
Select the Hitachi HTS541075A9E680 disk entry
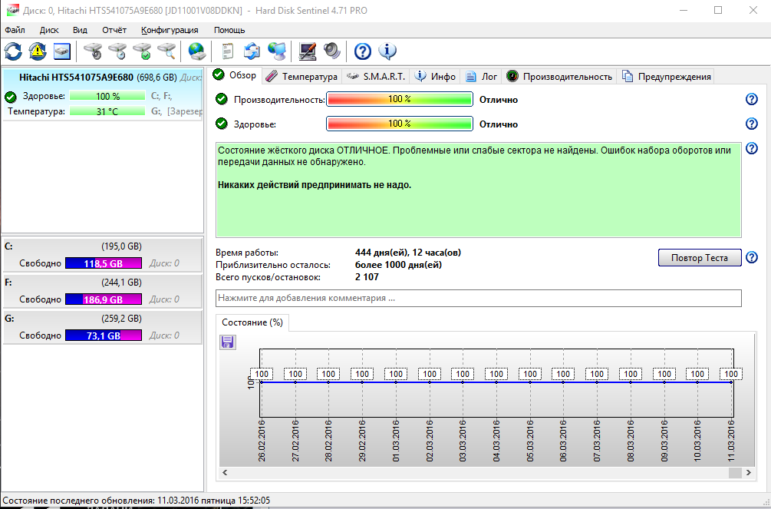(x=102, y=94)
